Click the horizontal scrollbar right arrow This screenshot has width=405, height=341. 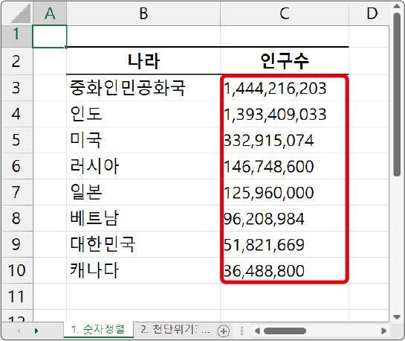(x=384, y=331)
